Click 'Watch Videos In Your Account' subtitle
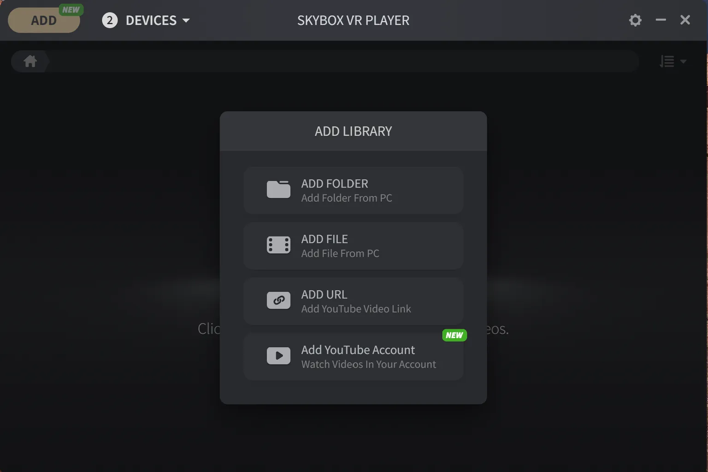 (368, 364)
